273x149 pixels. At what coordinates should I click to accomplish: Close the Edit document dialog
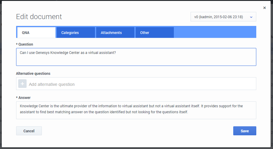point(264,8)
